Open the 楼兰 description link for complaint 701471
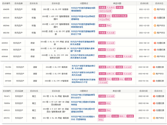This screenshot has height=125, width=167. (83, 96)
